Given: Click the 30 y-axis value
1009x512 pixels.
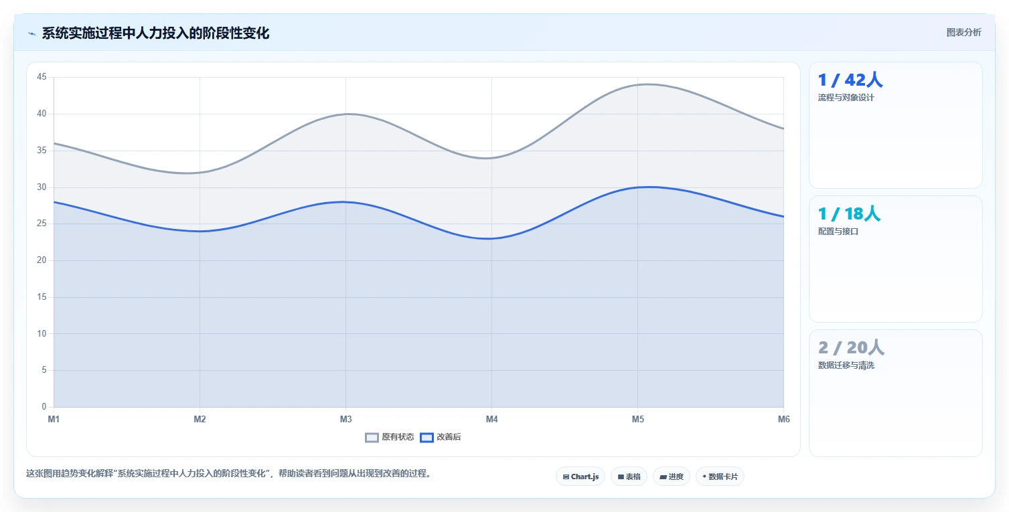Looking at the screenshot, I should tap(42, 187).
